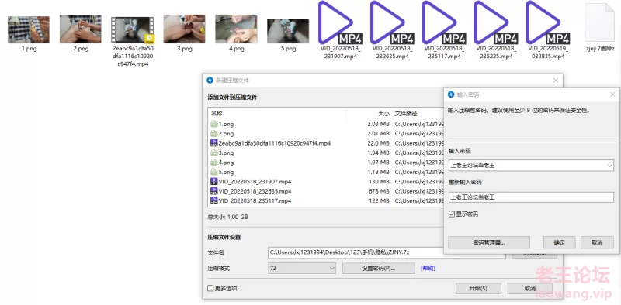Select the VID_20220519_032835.mp4 file icon in the folder
This screenshot has width=621, height=305.
[x=547, y=22]
